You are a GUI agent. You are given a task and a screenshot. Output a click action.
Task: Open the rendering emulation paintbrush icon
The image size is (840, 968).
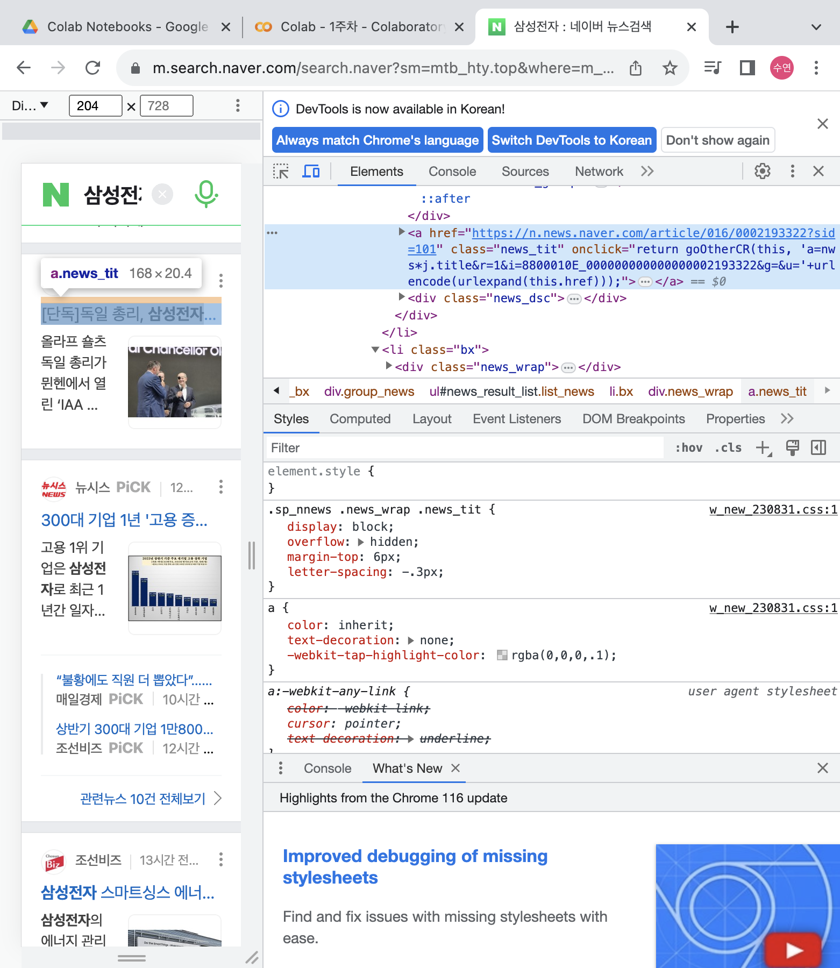pyautogui.click(x=792, y=448)
